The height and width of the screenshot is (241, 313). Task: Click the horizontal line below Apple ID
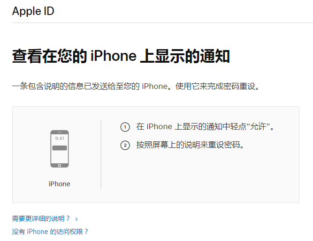(162, 22)
